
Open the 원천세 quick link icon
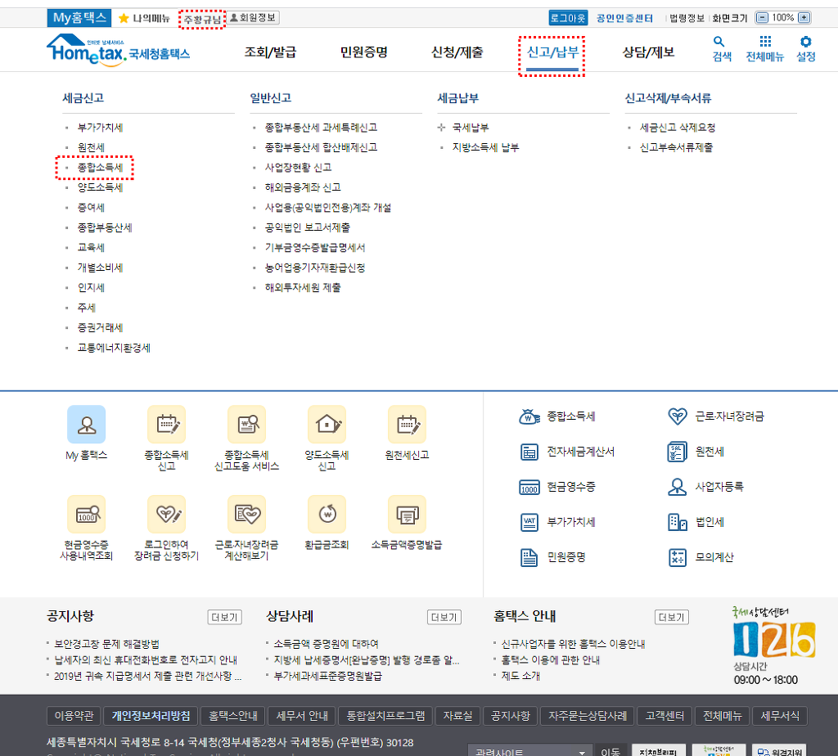coord(677,452)
